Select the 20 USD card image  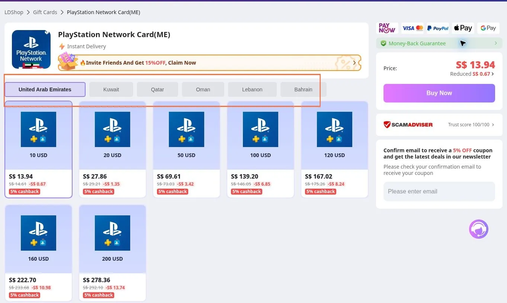[112, 129]
